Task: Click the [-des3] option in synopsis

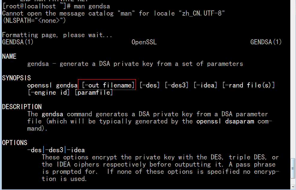Action: tap(177, 85)
